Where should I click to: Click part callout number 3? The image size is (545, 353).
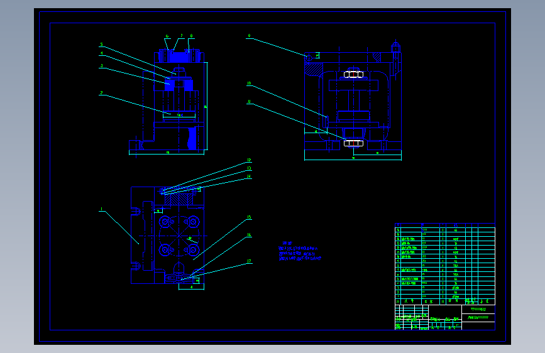(x=101, y=66)
